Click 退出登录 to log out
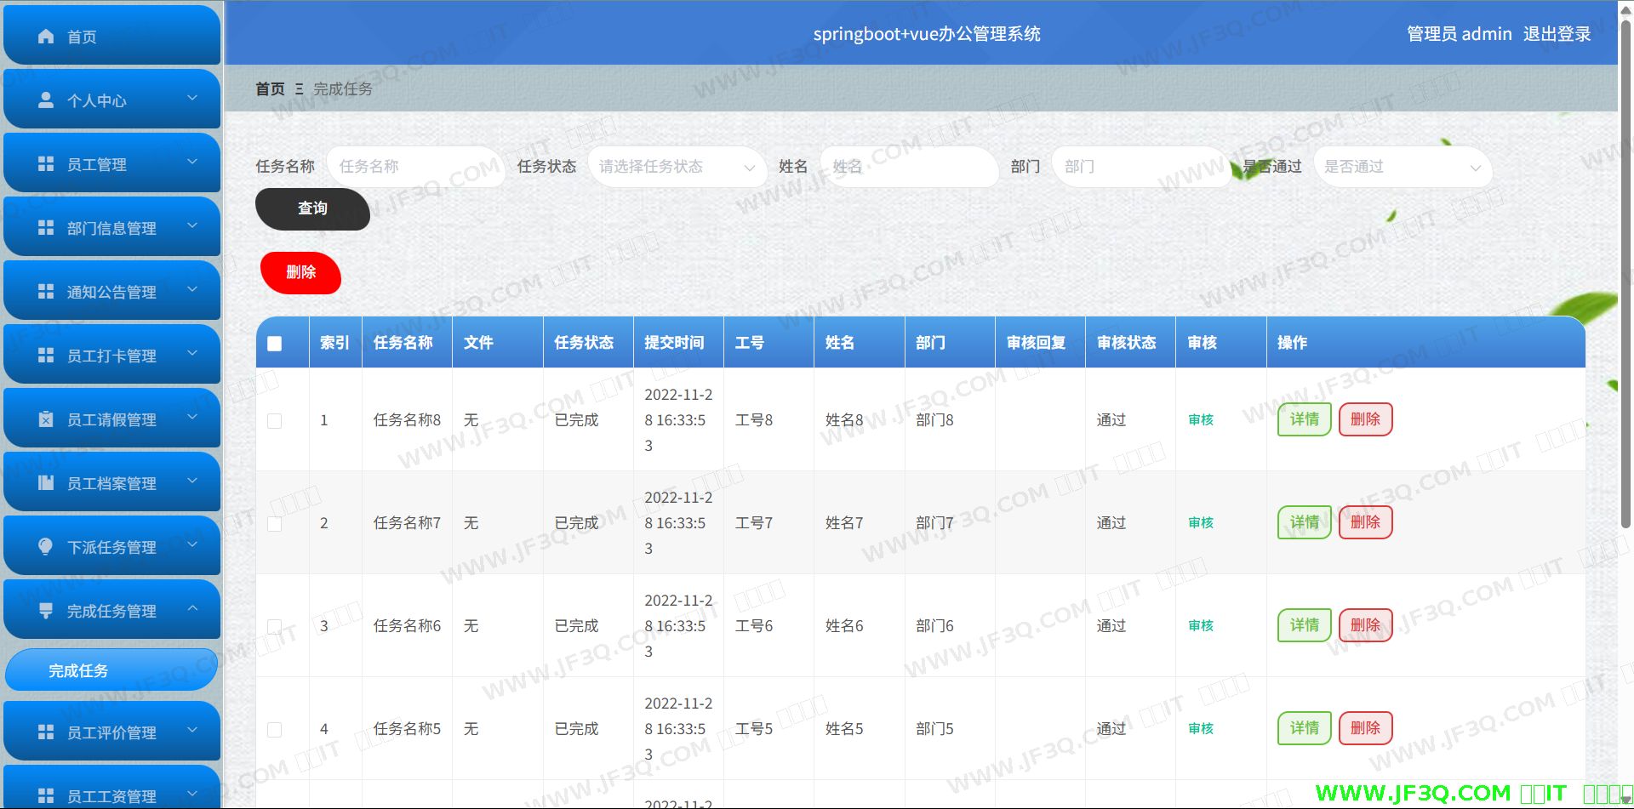 click(x=1557, y=34)
